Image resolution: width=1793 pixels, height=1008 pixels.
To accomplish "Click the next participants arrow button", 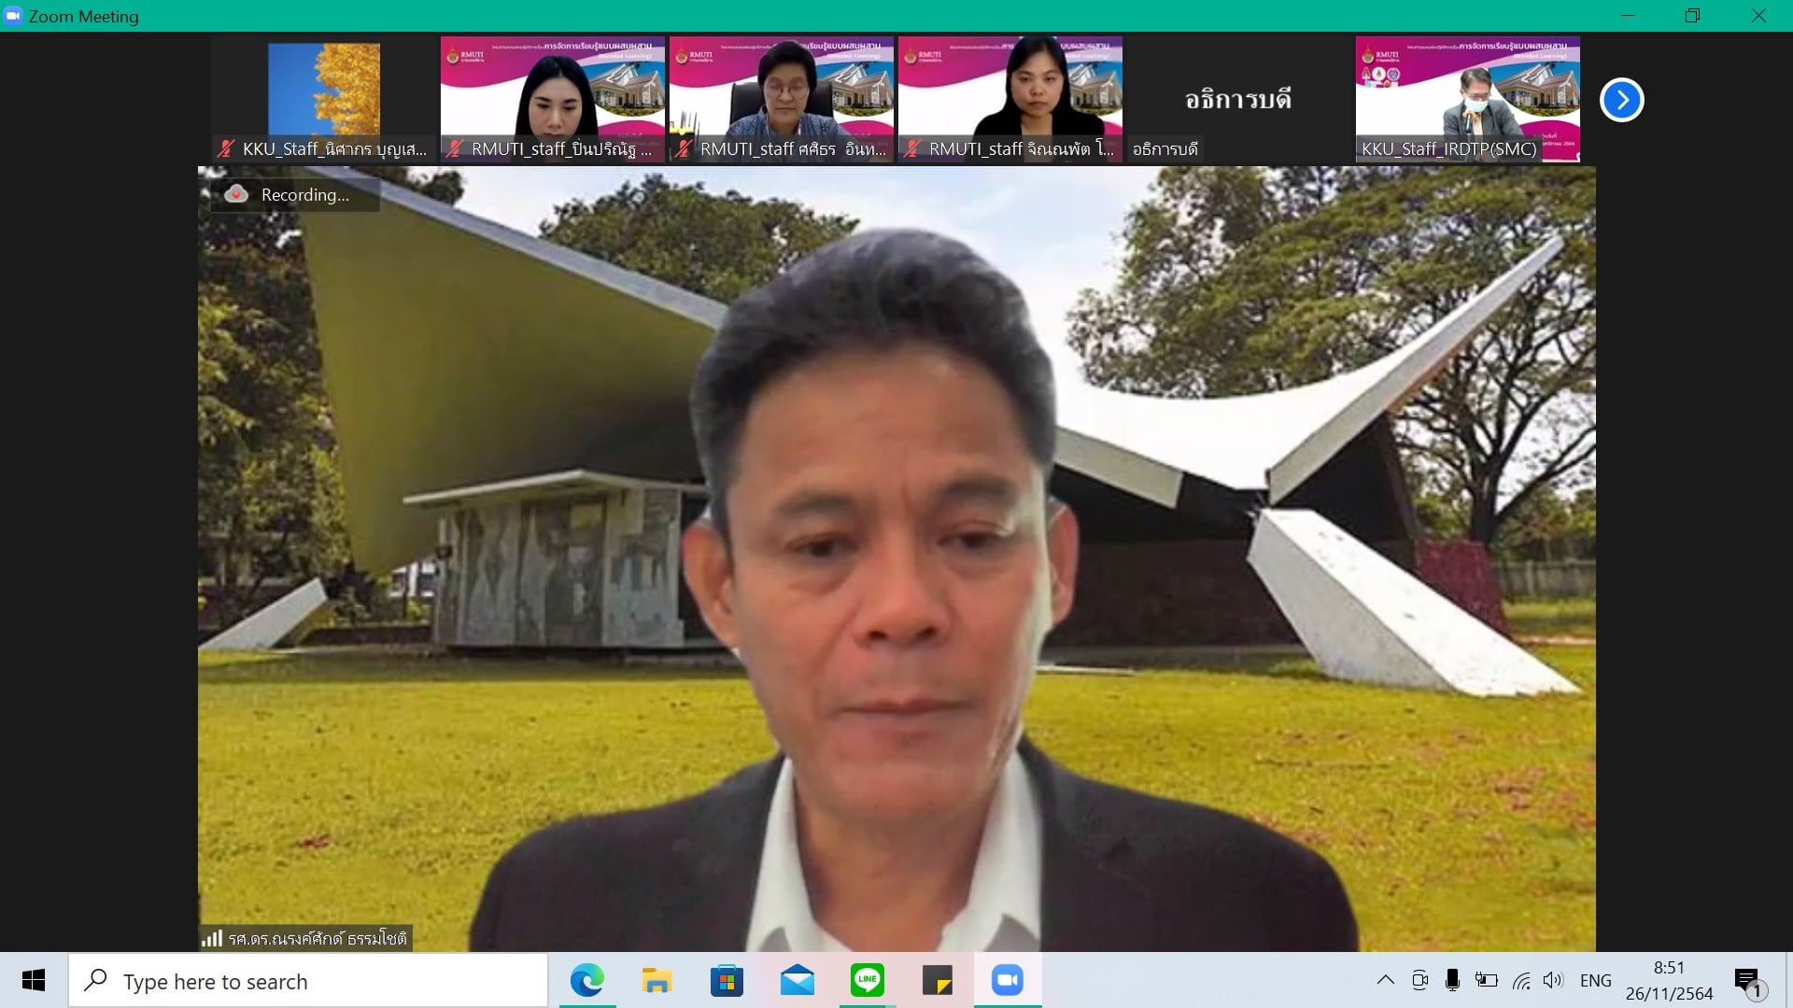I will (x=1622, y=100).
